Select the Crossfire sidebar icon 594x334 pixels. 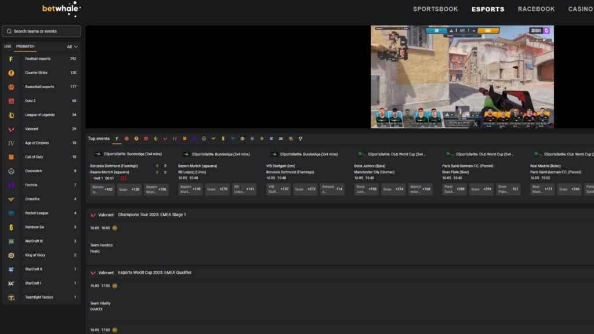11,199
